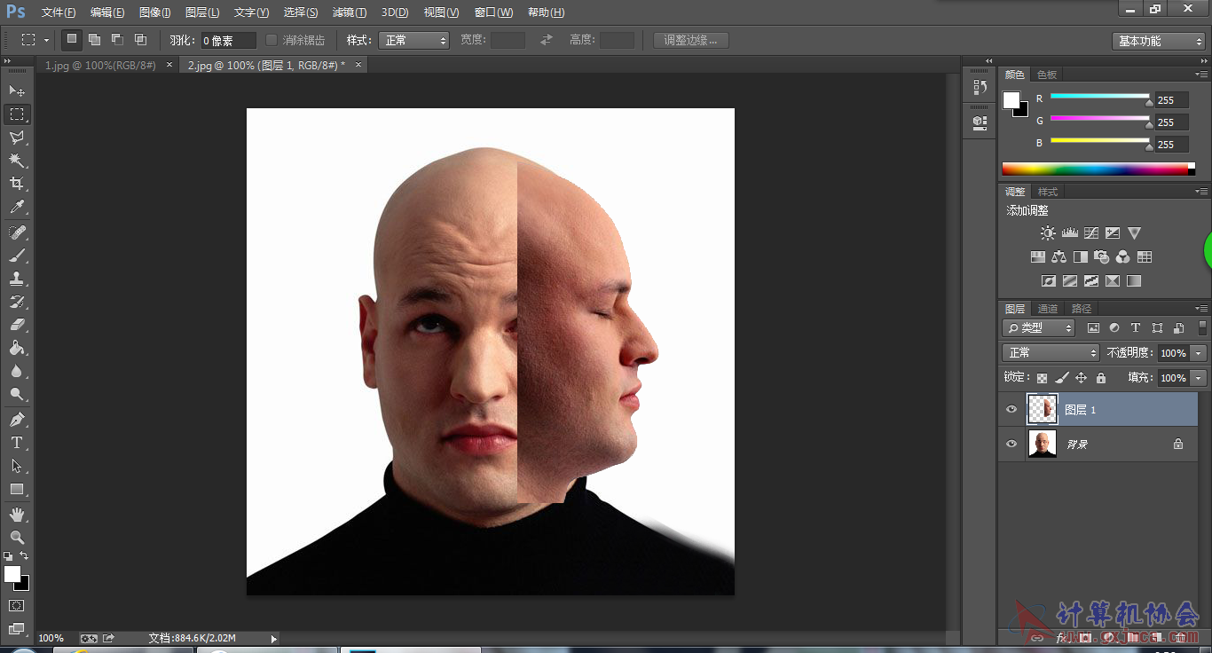Open the status bar info arrow

[273, 638]
